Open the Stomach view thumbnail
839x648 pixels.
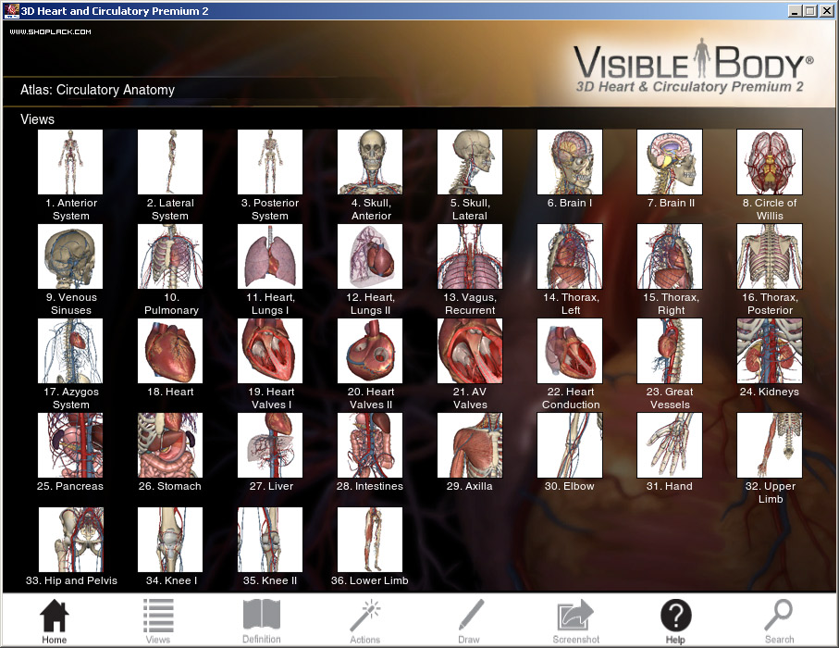[170, 445]
